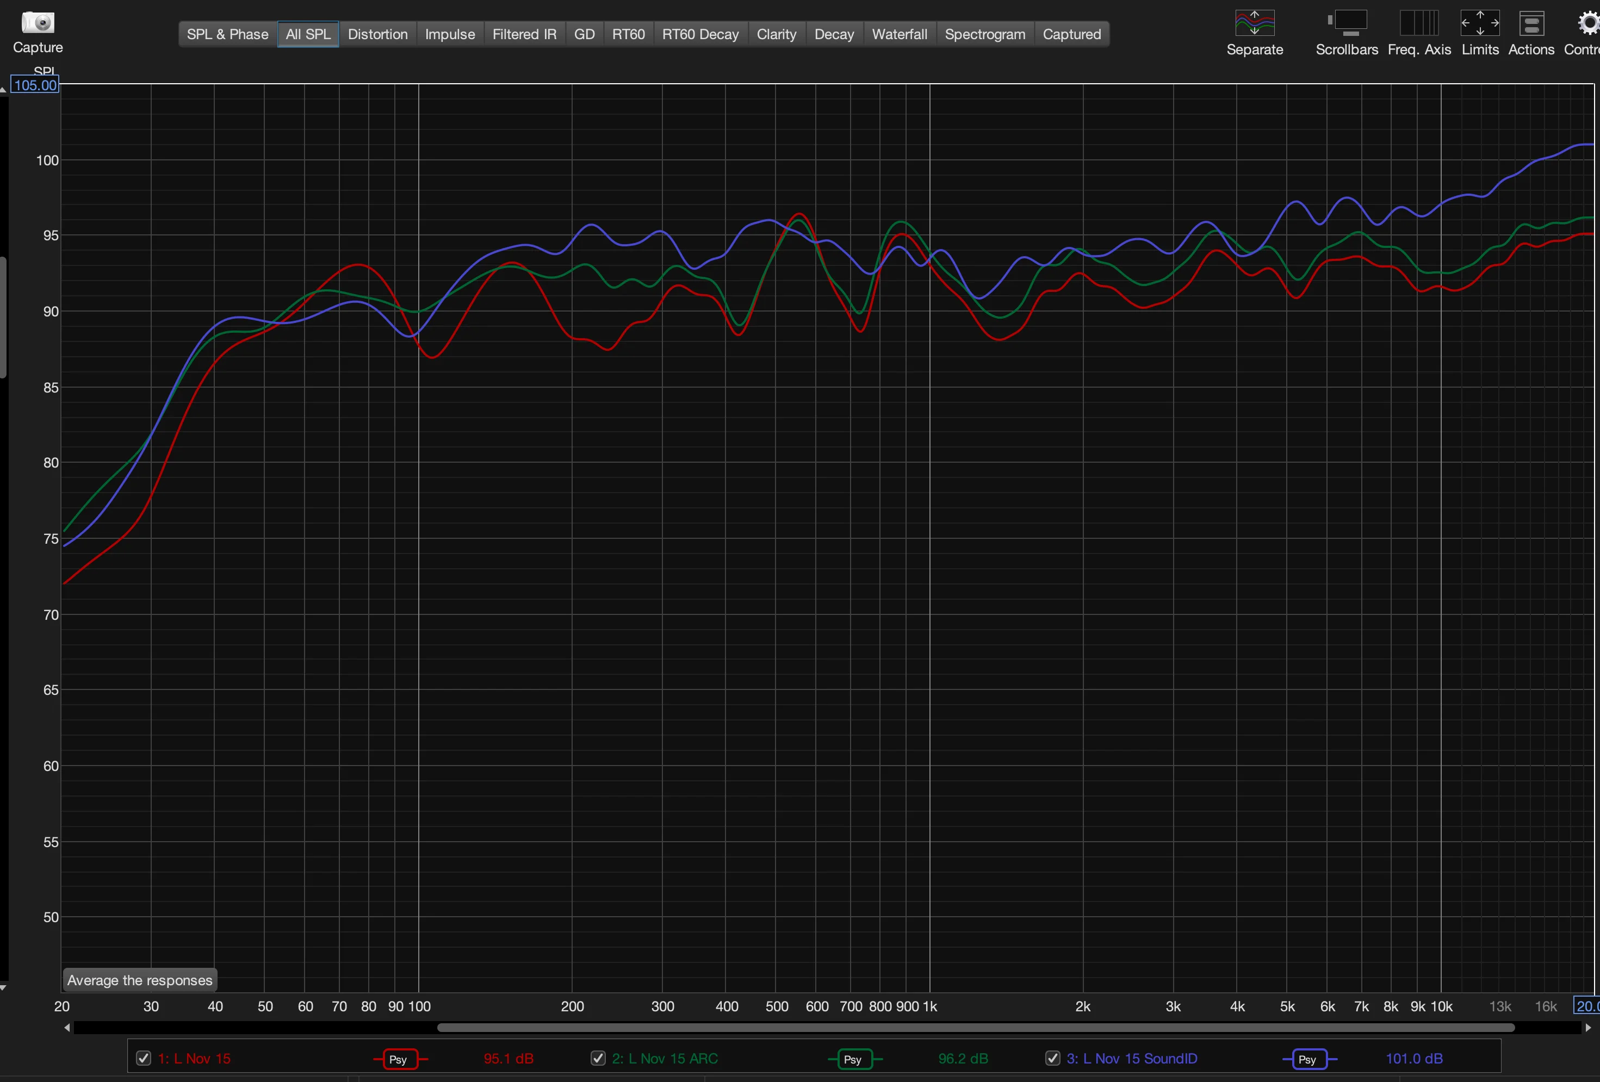Click the Freq. Axis icon
Screen dimensions: 1600x1082
click(x=1419, y=23)
